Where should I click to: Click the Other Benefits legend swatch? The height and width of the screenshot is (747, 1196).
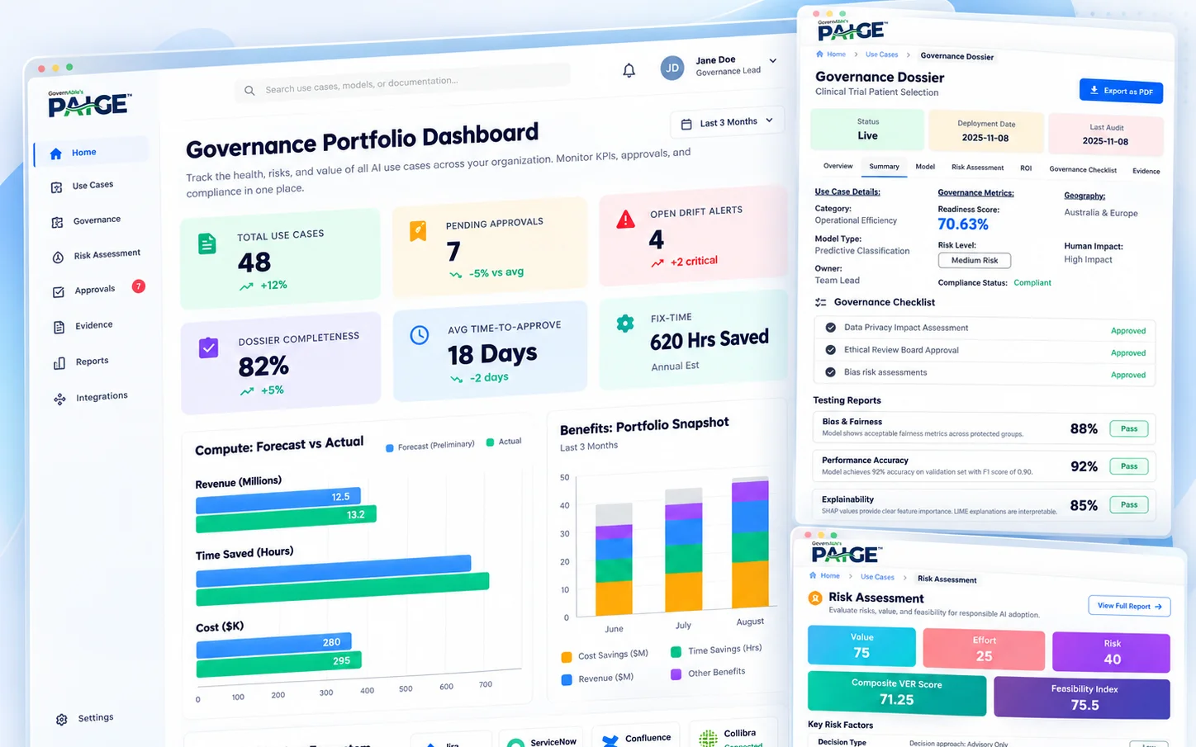click(676, 674)
